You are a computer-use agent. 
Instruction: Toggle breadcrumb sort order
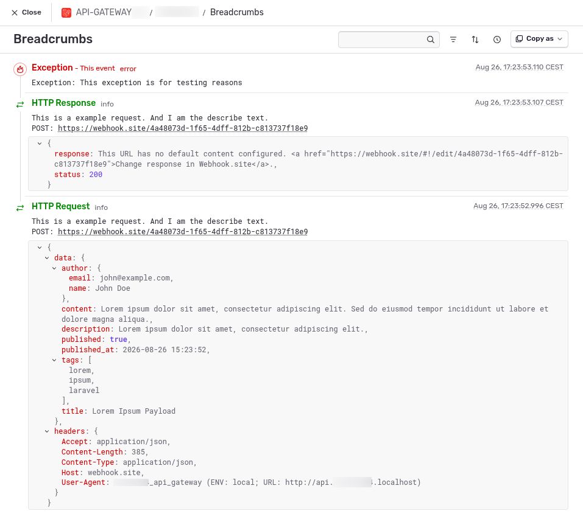[x=475, y=40]
